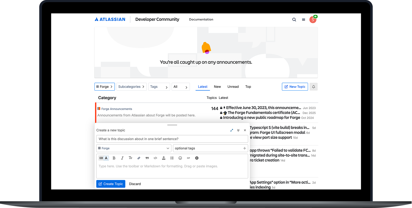Select the Top tab
Screen dimensions: 412x208
[x=248, y=87]
